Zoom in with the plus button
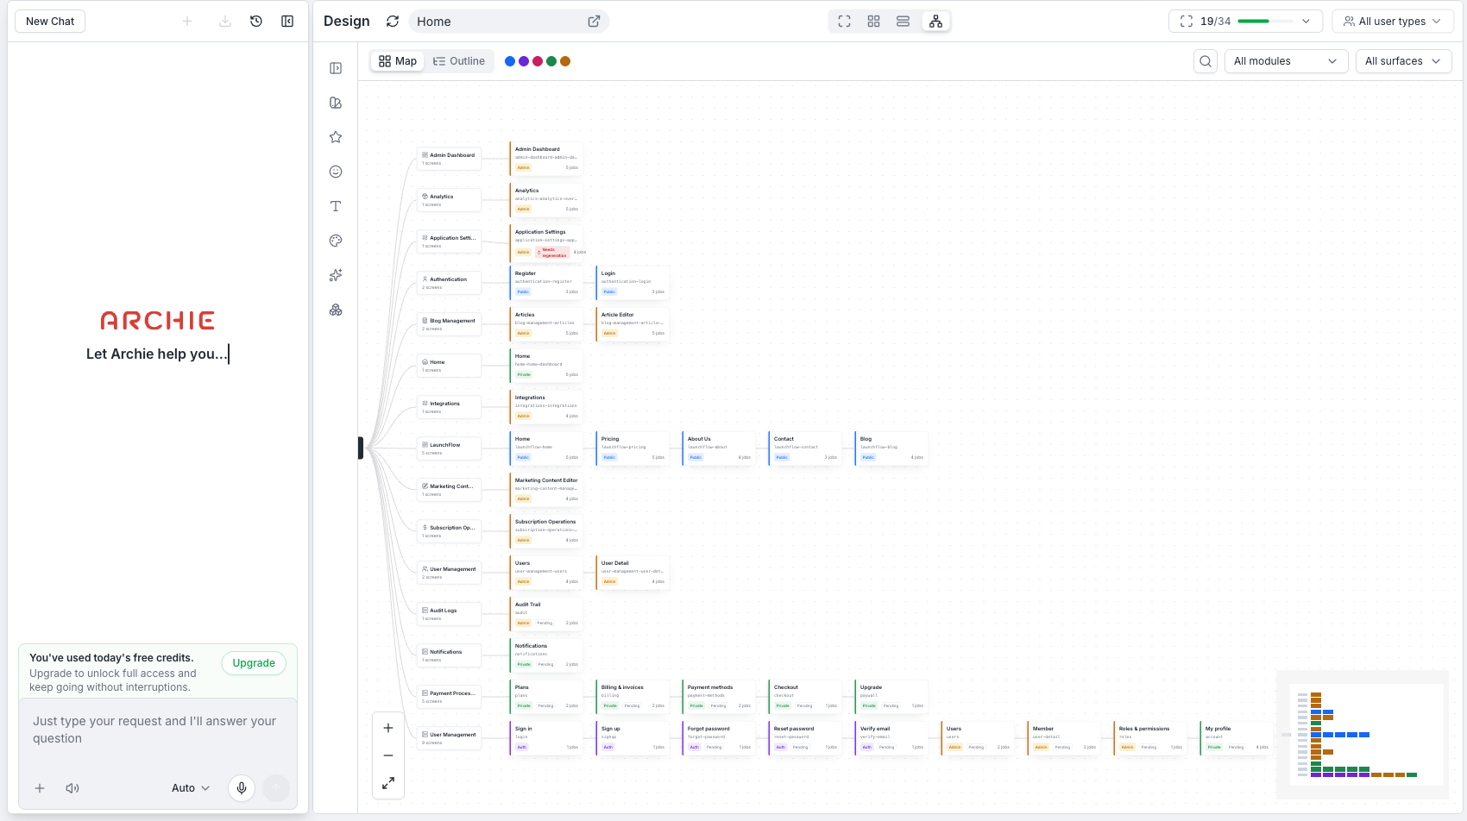This screenshot has width=1467, height=821. pos(388,728)
